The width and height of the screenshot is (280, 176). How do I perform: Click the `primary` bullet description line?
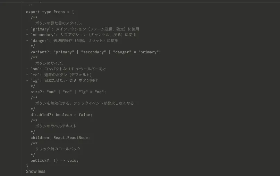click(83, 29)
